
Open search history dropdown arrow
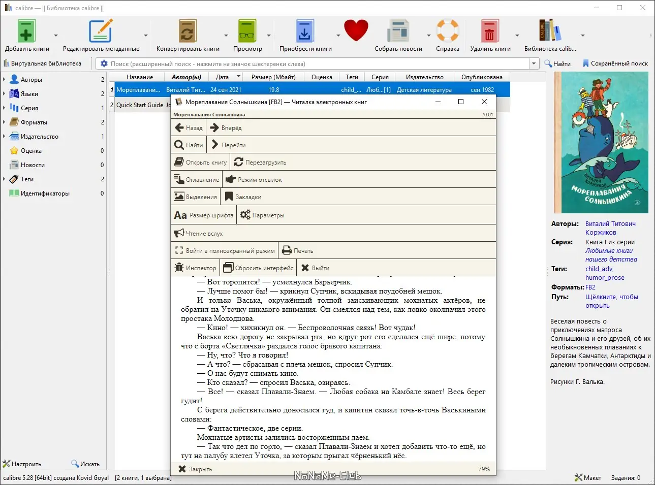coord(534,64)
